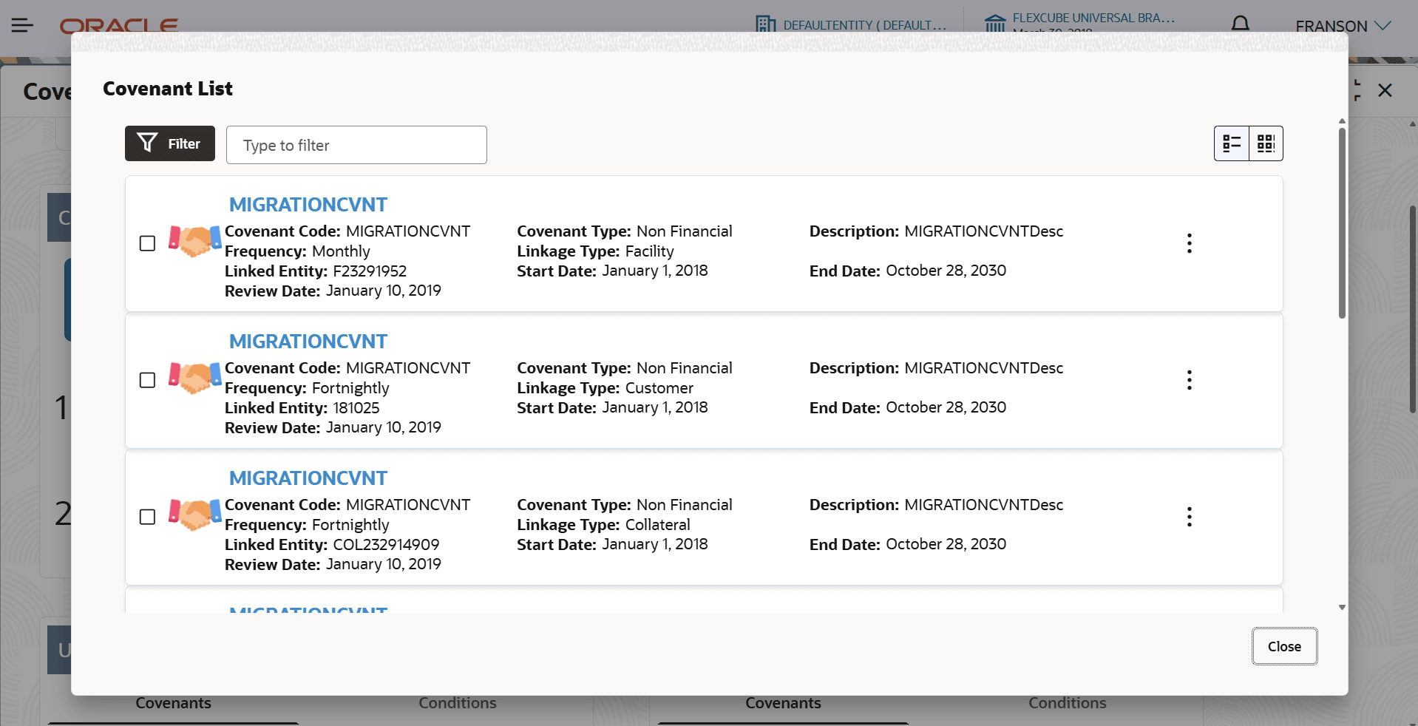Select checkbox for covenant linked to F23291952
The image size is (1418, 726).
(147, 243)
